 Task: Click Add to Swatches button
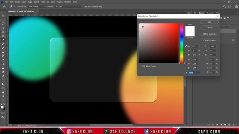[209, 34]
